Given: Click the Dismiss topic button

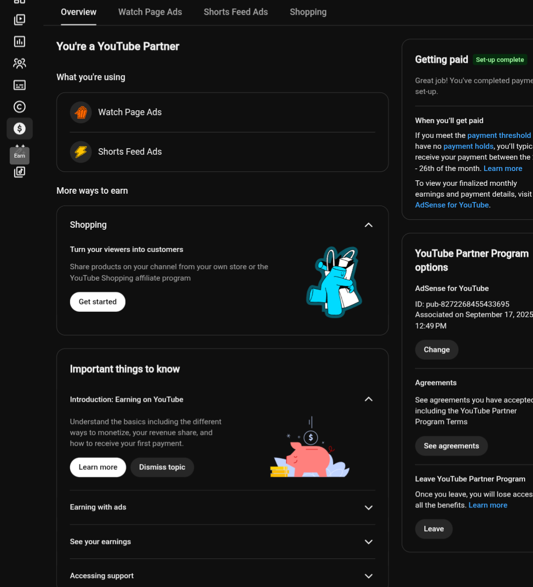Looking at the screenshot, I should tap(162, 467).
